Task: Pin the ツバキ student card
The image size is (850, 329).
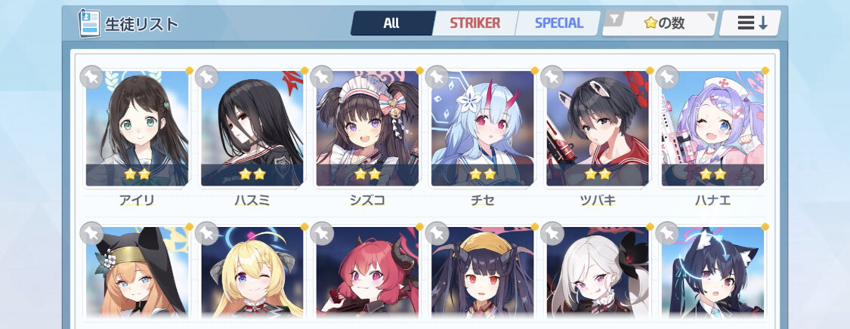Action: coord(552,77)
